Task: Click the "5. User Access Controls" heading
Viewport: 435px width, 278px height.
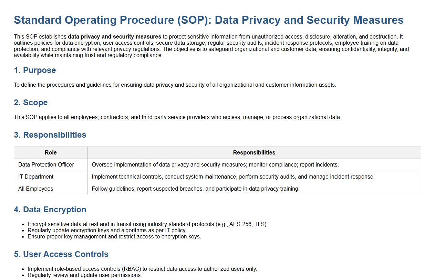Action: [x=61, y=254]
